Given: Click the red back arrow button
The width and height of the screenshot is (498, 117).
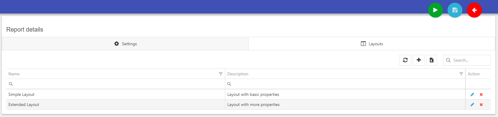Looking at the screenshot, I should coord(474,10).
